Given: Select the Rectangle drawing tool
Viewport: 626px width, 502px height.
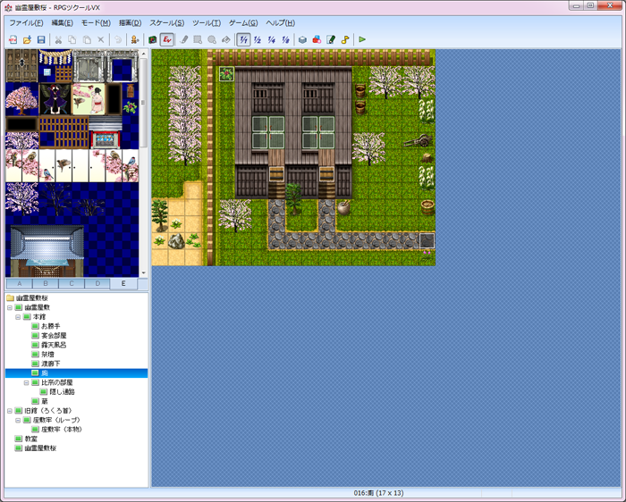Looking at the screenshot, I should click(x=198, y=39).
